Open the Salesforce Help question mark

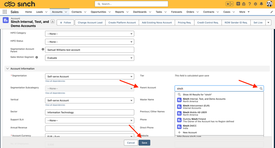(x=250, y=4)
